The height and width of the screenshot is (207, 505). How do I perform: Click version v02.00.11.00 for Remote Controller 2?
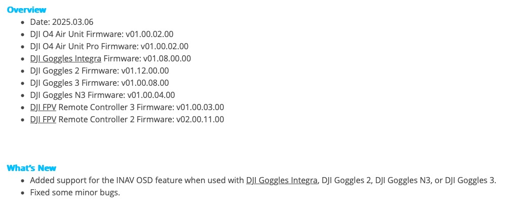200,119
